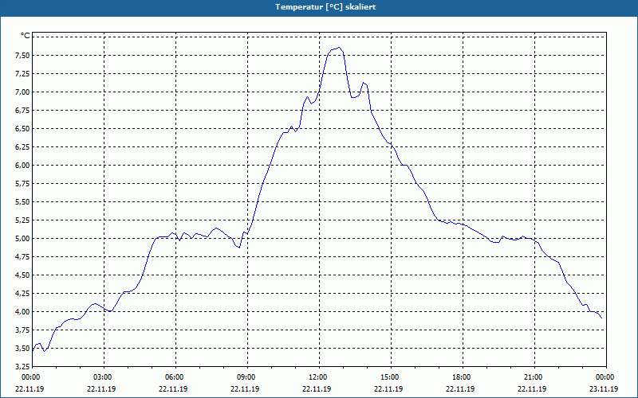Image resolution: width=638 pixels, height=398 pixels.
Task: Click the 22.11.19 date under 12:00
Action: tap(317, 389)
